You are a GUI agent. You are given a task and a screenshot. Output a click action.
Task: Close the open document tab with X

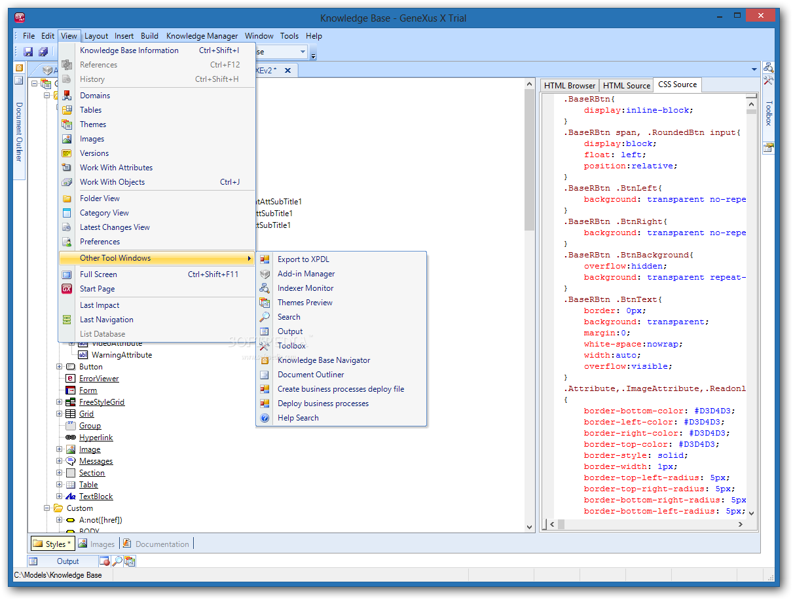[287, 70]
